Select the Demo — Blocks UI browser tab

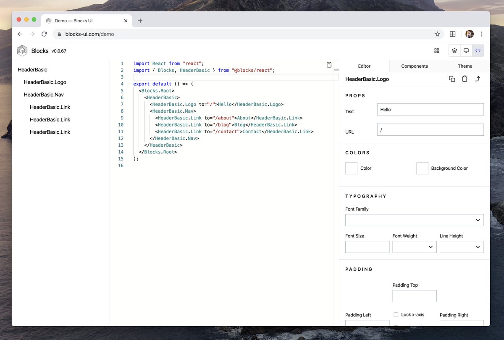click(x=87, y=21)
